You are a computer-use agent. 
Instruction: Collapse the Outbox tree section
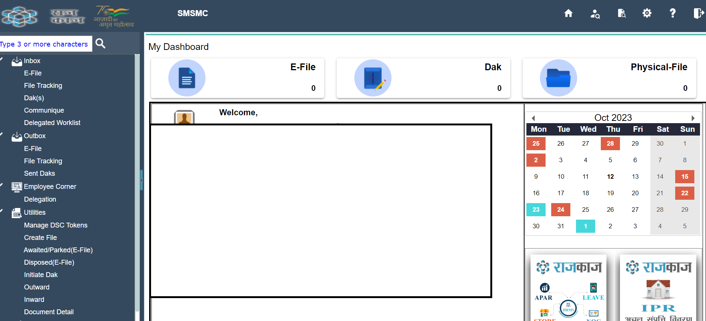coord(2,134)
